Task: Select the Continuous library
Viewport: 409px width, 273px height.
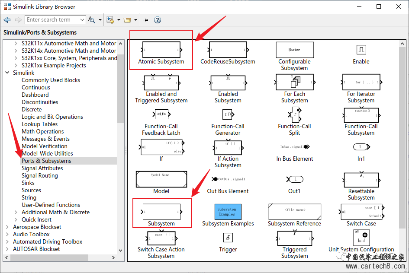Action: click(x=36, y=87)
